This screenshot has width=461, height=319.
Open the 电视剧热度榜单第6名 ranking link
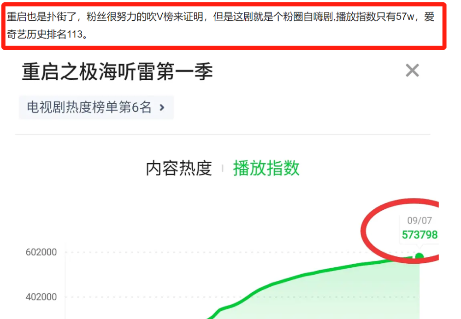pos(96,107)
